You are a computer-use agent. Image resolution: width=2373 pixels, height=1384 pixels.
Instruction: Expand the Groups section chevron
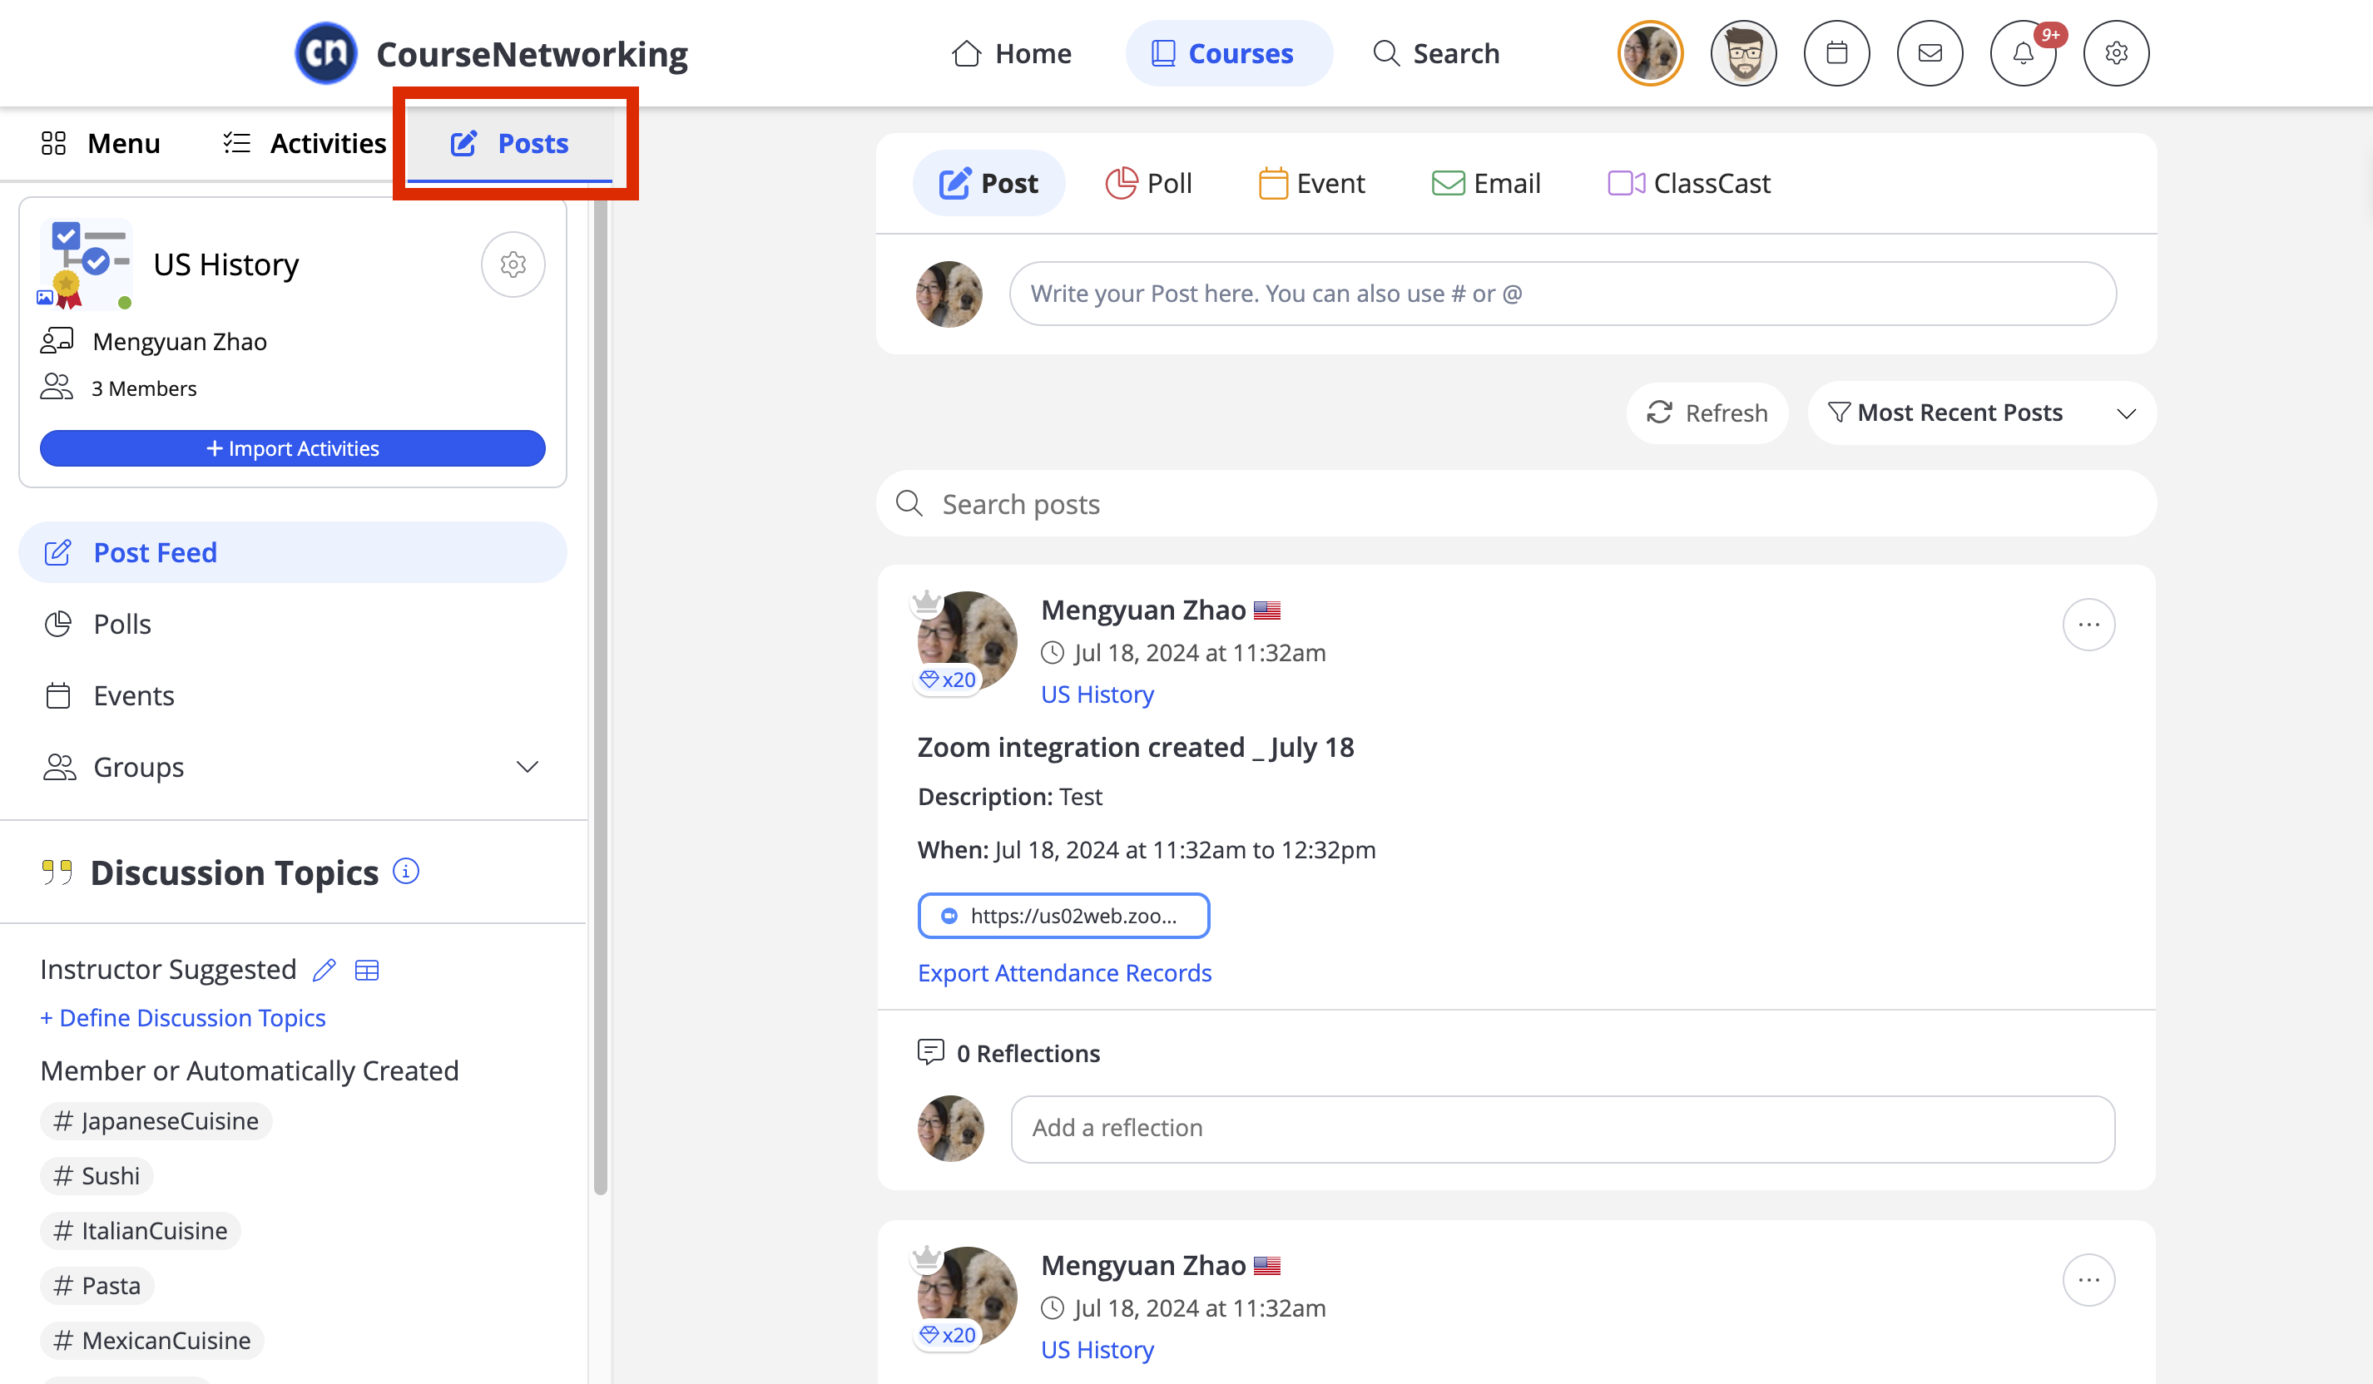click(x=528, y=768)
